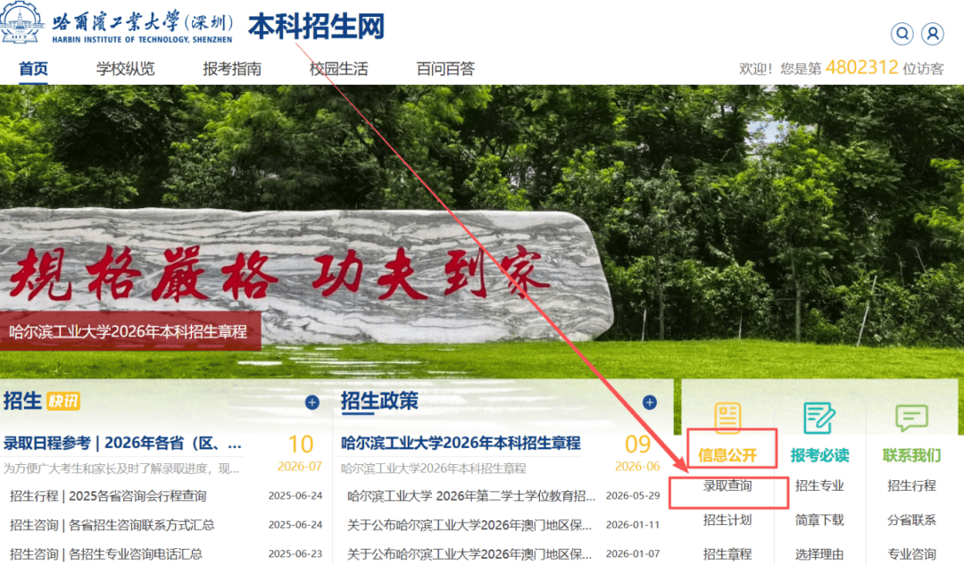Open the 招生计划 link

pos(728,520)
